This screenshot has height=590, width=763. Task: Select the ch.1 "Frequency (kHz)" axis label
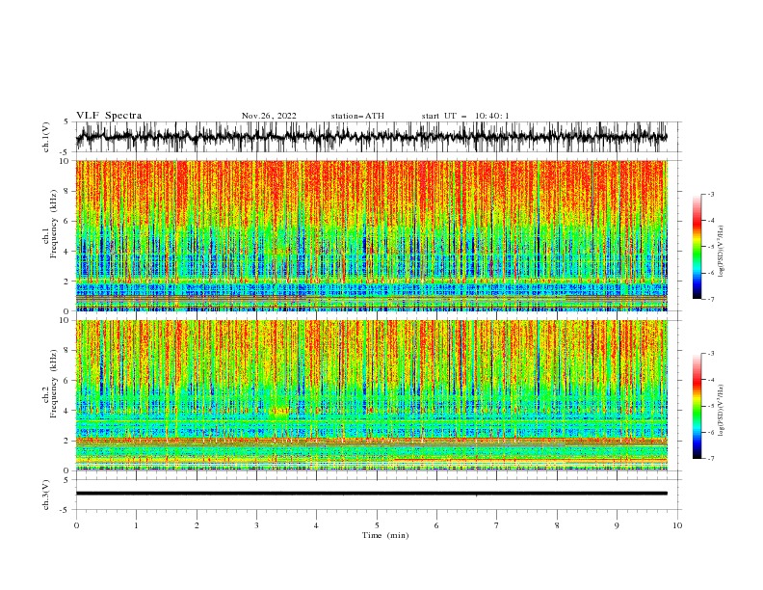[54, 223]
